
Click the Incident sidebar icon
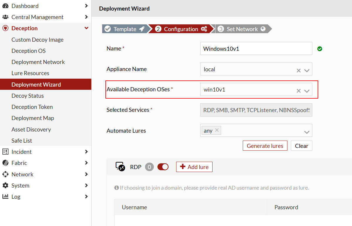pos(5,152)
